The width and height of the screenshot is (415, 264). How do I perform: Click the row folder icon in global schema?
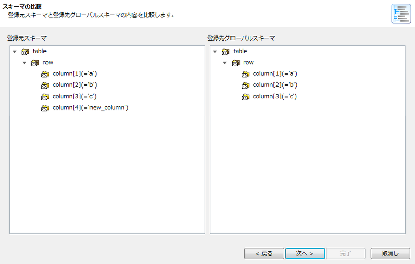[x=236, y=63]
